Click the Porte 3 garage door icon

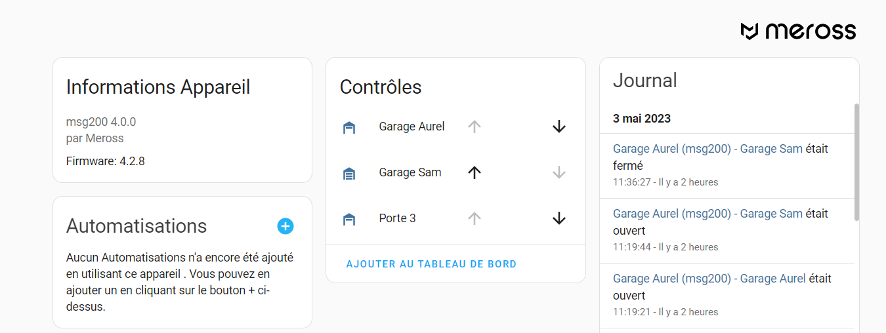coord(349,220)
